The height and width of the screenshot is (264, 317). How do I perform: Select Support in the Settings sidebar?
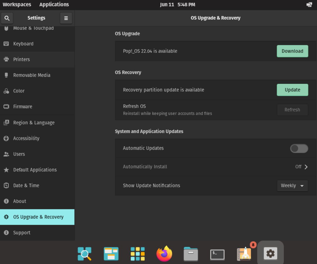[22, 233]
